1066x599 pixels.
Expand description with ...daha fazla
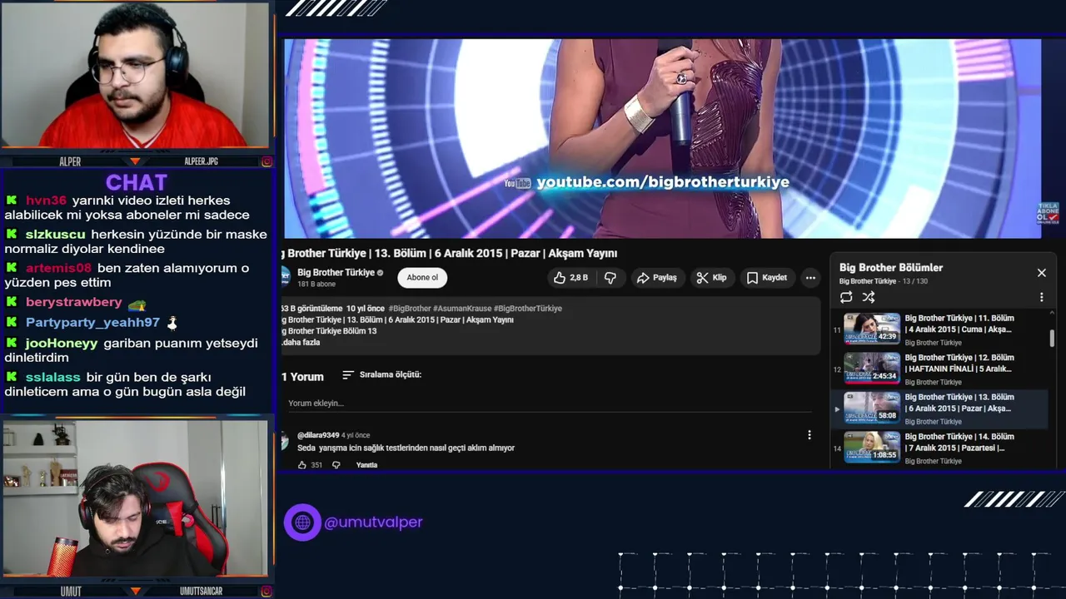301,343
